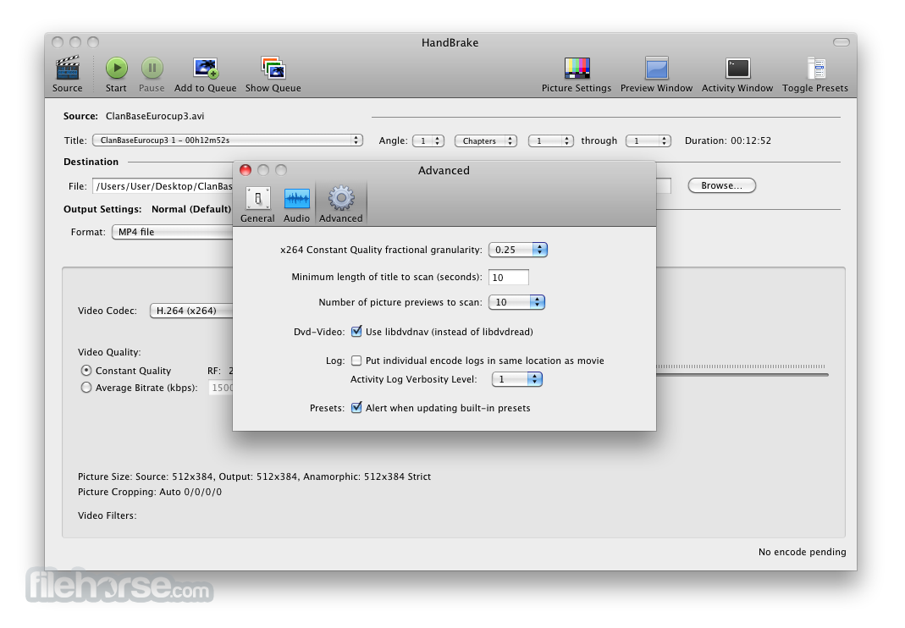Open the Video Codec dropdown
Screen dimensions: 905x628
191,311
